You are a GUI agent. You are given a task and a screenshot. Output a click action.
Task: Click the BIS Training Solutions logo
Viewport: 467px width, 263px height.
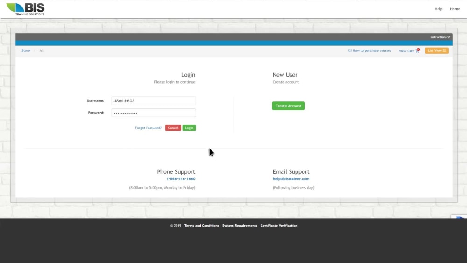[25, 9]
